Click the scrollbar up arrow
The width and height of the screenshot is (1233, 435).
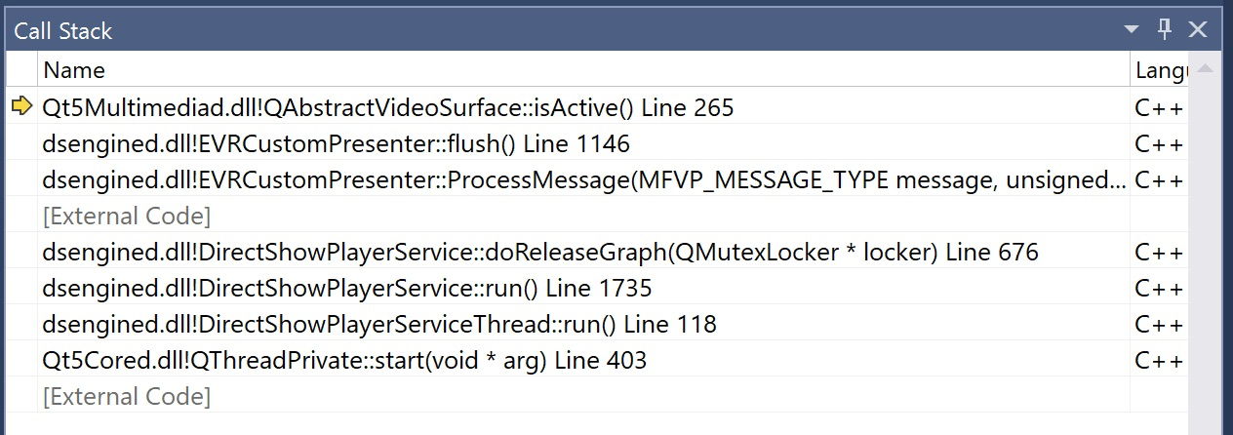[1206, 70]
